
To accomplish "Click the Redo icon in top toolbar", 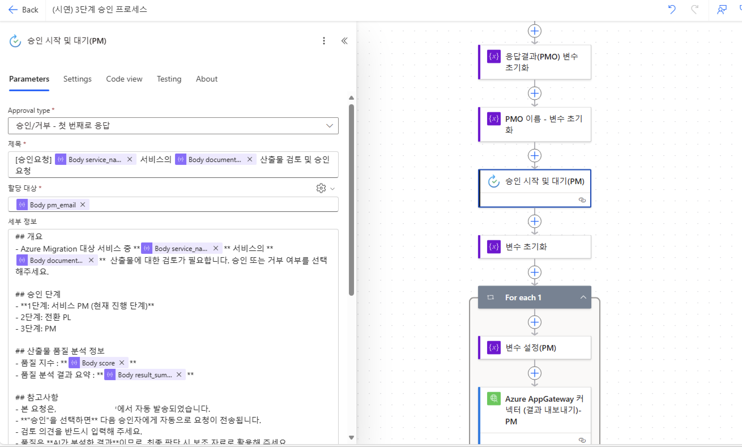I will (x=695, y=10).
